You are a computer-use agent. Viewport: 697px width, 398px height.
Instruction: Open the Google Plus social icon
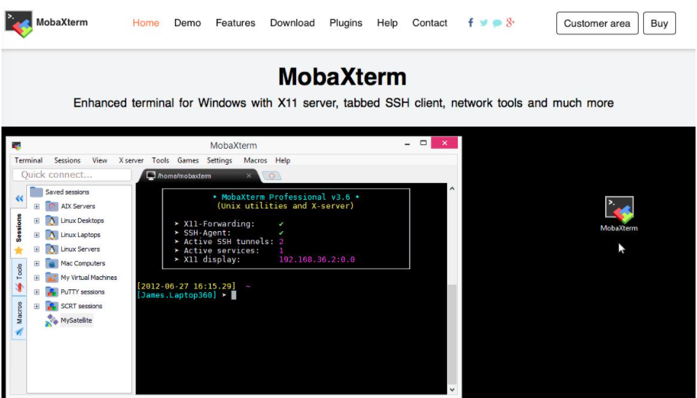pyautogui.click(x=510, y=22)
